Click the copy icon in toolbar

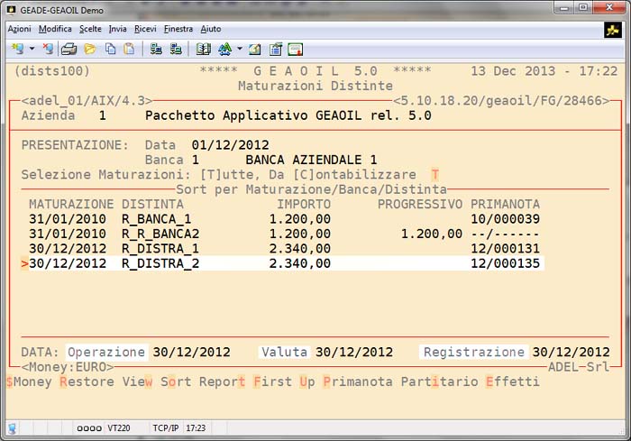110,49
